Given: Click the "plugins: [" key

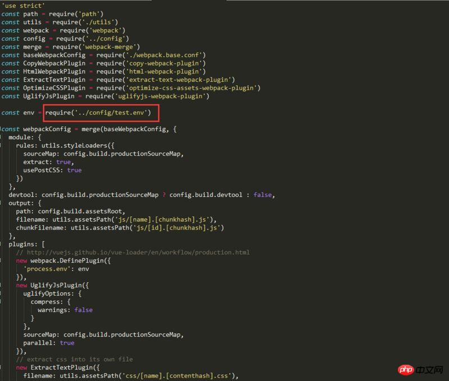Looking at the screenshot, I should tap(26, 244).
